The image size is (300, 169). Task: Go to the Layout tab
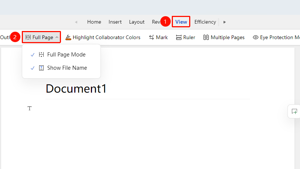pyautogui.click(x=137, y=22)
